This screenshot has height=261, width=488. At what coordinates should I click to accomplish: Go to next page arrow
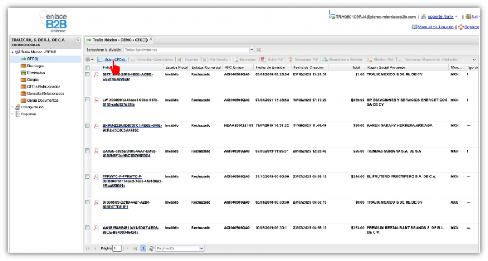[127, 248]
